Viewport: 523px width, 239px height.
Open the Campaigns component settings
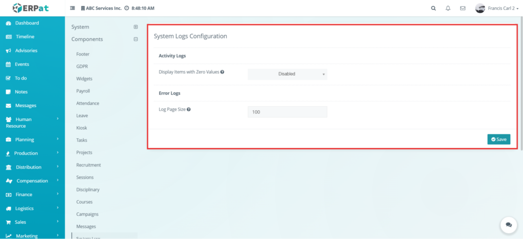87,214
